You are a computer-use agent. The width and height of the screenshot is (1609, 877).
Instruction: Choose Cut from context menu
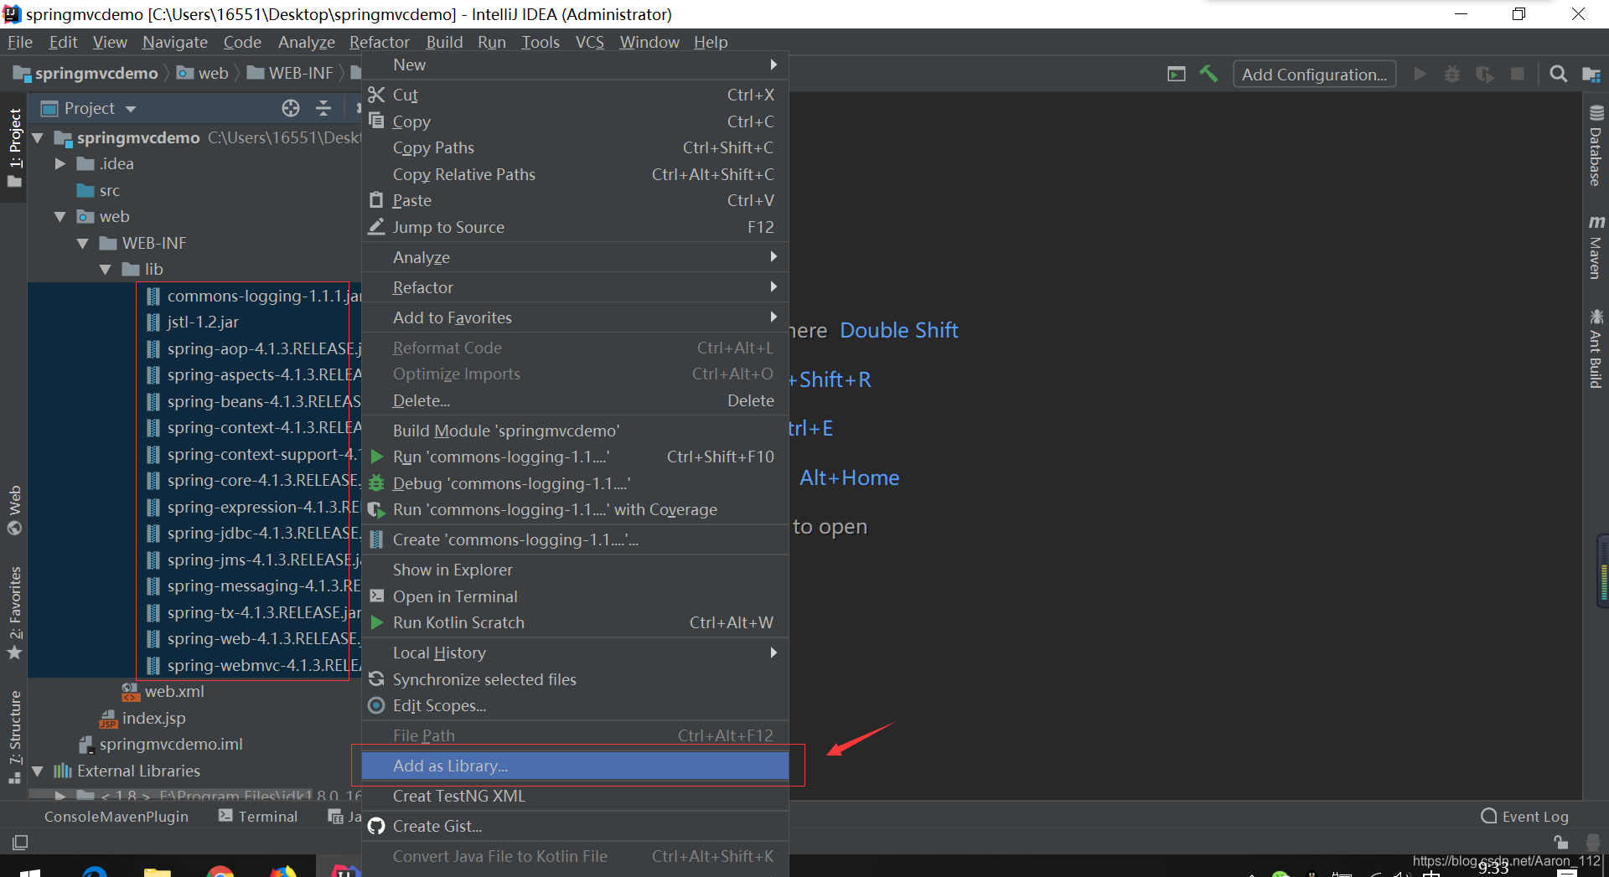click(575, 95)
